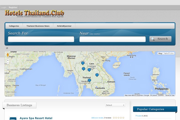This screenshot has height=120, width=180.
Task: Click the first rating star for Ayara Spa
Action: click(x=114, y=118)
